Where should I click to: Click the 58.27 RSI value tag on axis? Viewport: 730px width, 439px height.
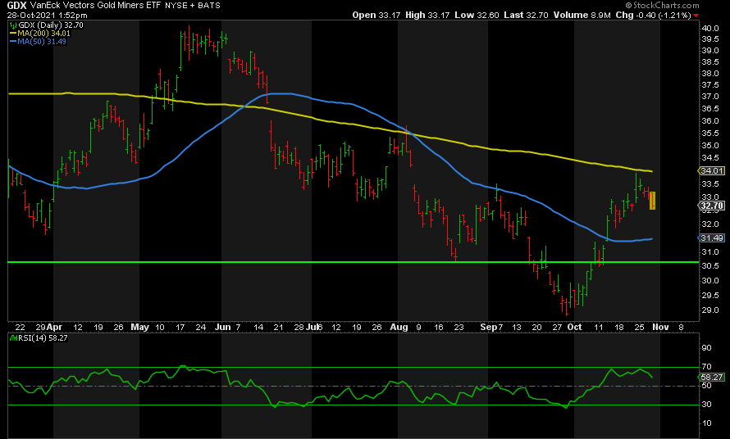coord(712,377)
